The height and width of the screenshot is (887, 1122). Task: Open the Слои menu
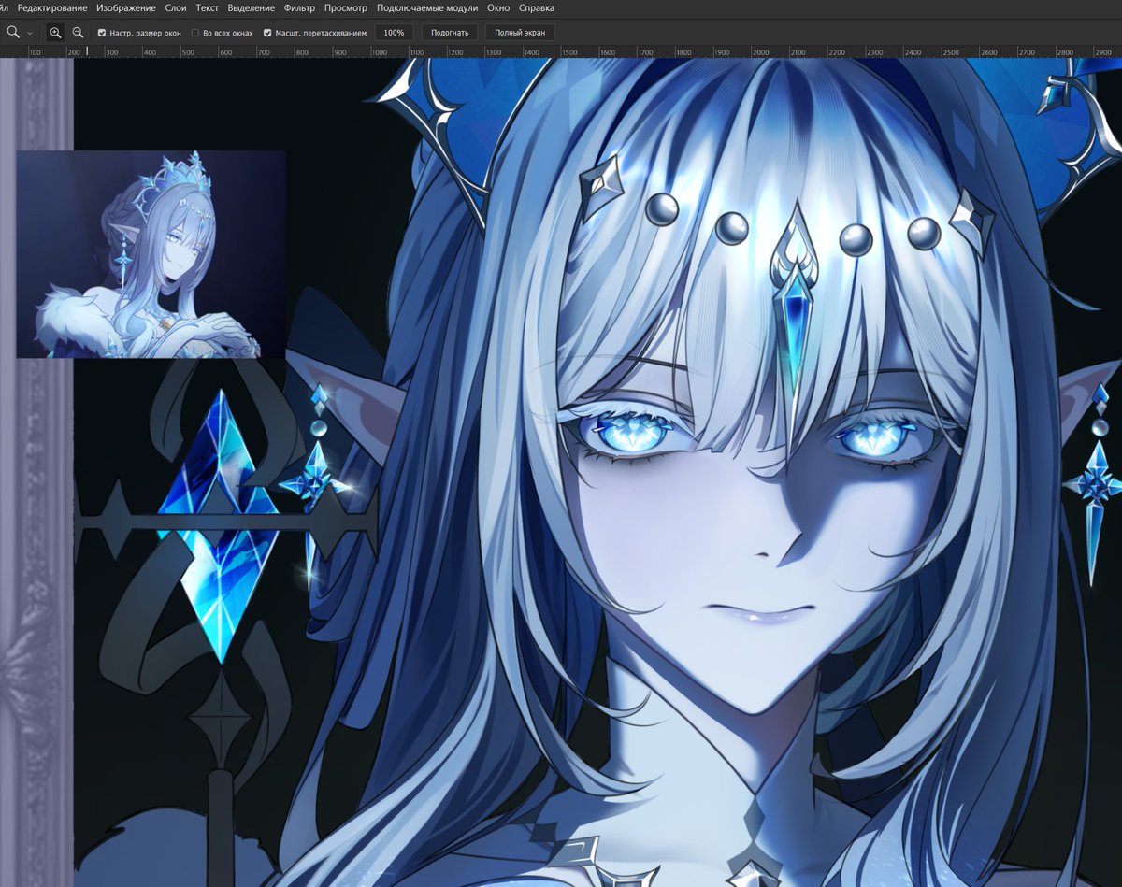point(175,7)
